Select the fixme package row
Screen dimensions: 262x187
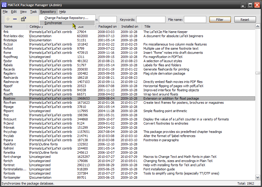129,53
